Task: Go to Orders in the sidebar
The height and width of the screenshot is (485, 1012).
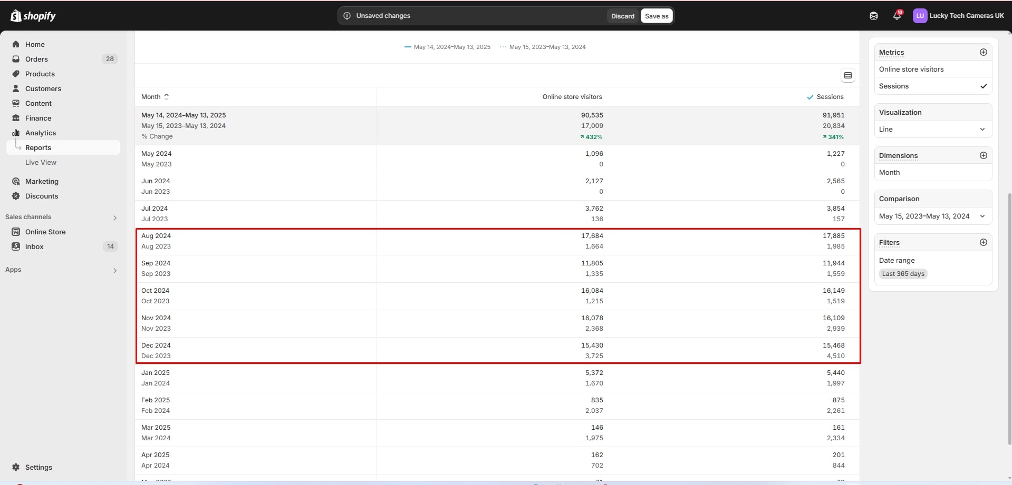Action: (36, 59)
